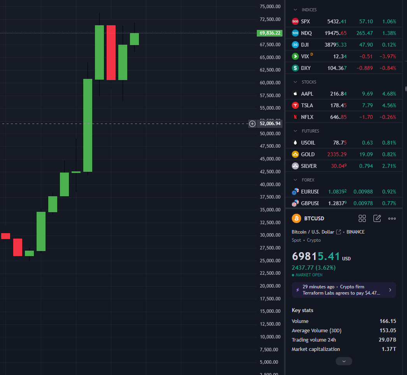Click the grid layout icon beside BTCUSD

point(362,218)
